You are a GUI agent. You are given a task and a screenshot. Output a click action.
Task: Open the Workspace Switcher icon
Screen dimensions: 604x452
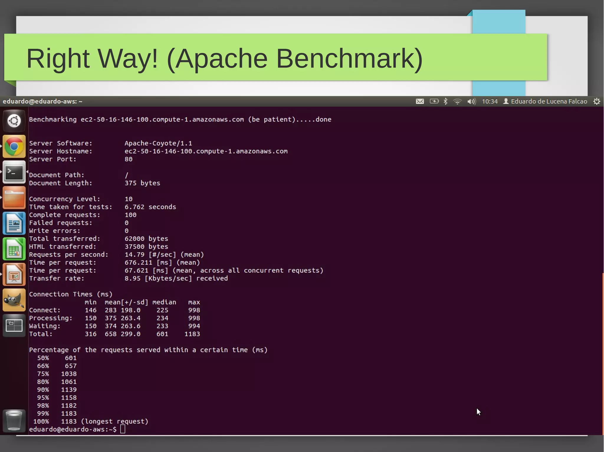click(14, 326)
